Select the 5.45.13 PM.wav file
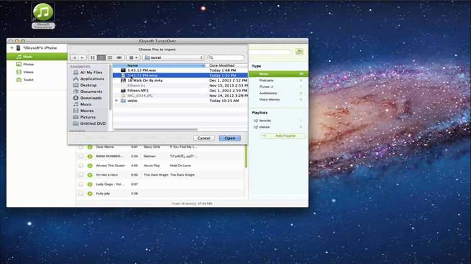The image size is (471, 264). point(180,70)
